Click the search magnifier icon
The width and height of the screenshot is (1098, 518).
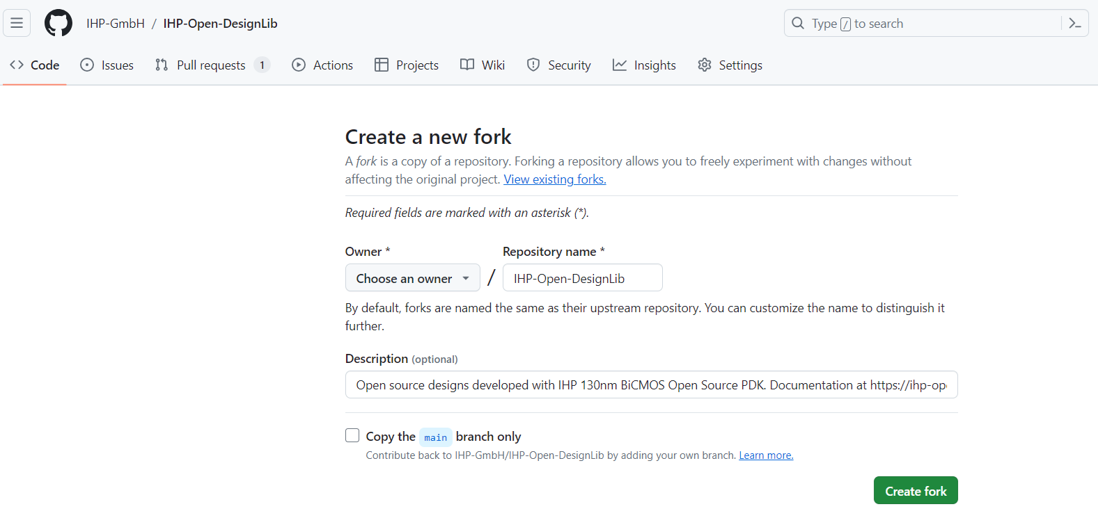pos(798,23)
